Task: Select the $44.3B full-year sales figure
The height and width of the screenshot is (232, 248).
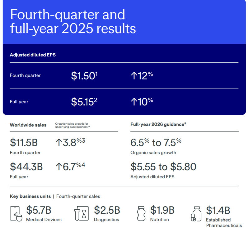Action: point(26,167)
